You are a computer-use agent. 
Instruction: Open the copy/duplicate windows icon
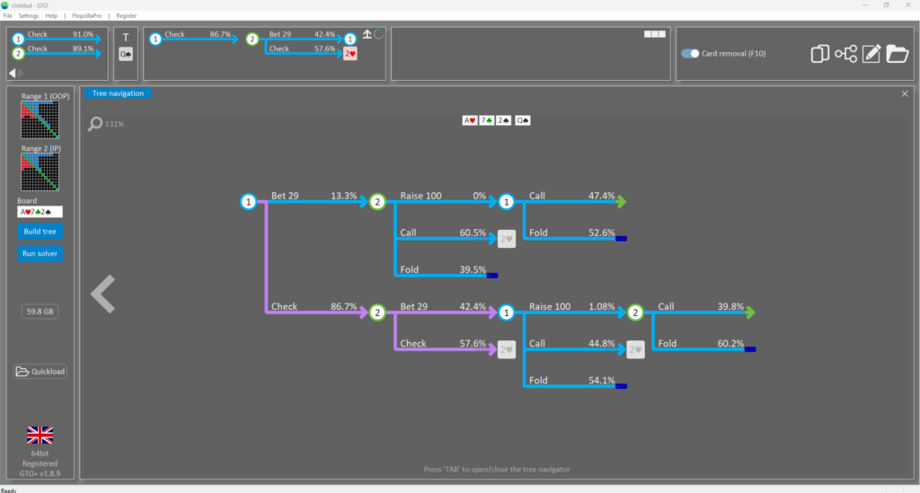819,54
